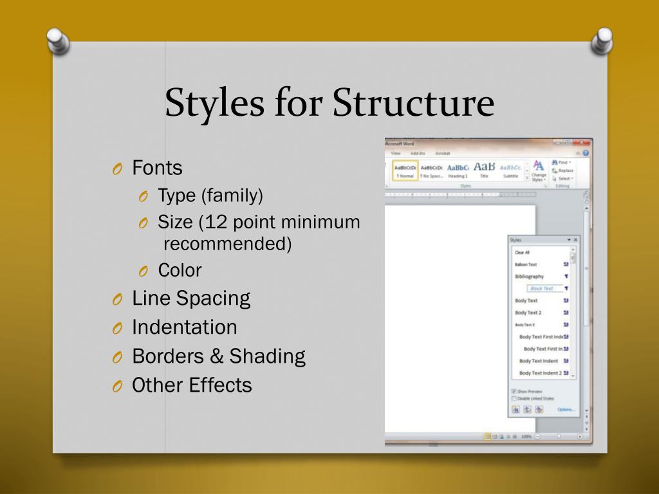
Task: Click the linked style icon beside Balloon Text
Action: tap(566, 264)
